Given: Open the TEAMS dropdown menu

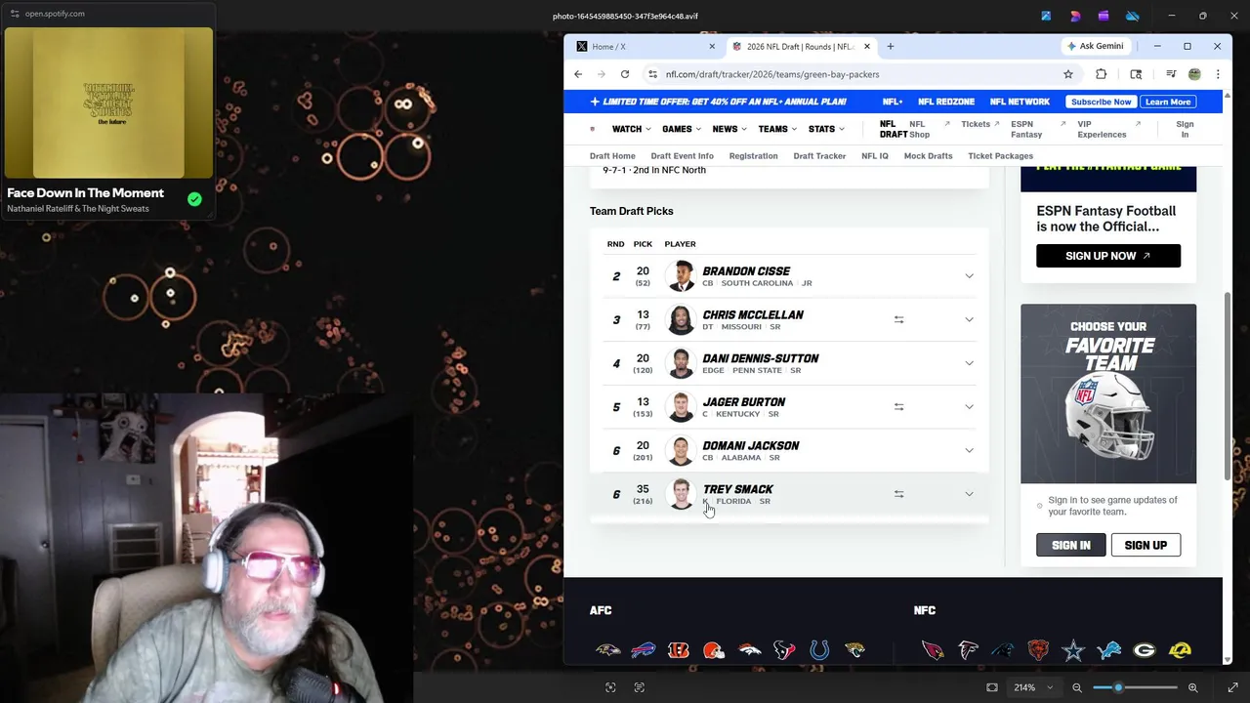Looking at the screenshot, I should tap(777, 129).
